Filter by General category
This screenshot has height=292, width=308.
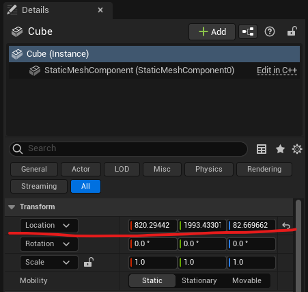point(34,169)
